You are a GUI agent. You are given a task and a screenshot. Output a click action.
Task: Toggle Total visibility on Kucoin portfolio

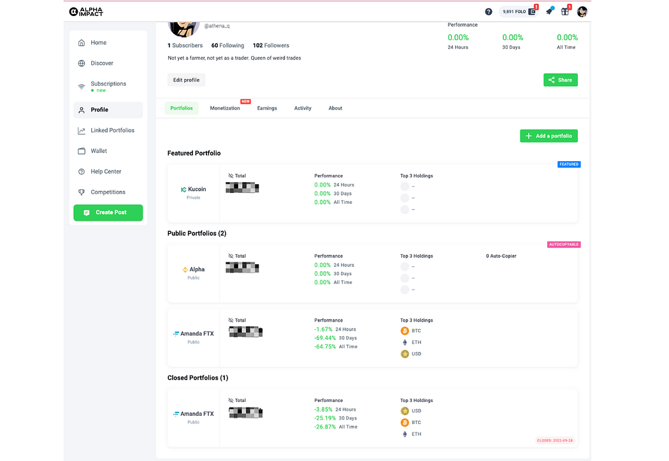[231, 176]
